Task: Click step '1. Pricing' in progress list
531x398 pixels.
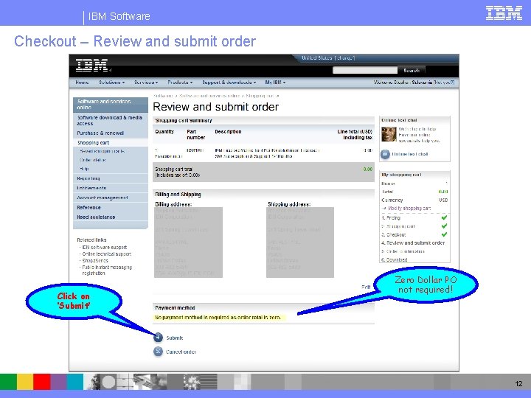Action: tap(391, 217)
